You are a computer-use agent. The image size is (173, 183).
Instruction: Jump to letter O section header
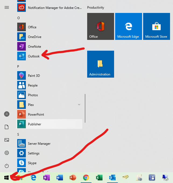(19, 18)
